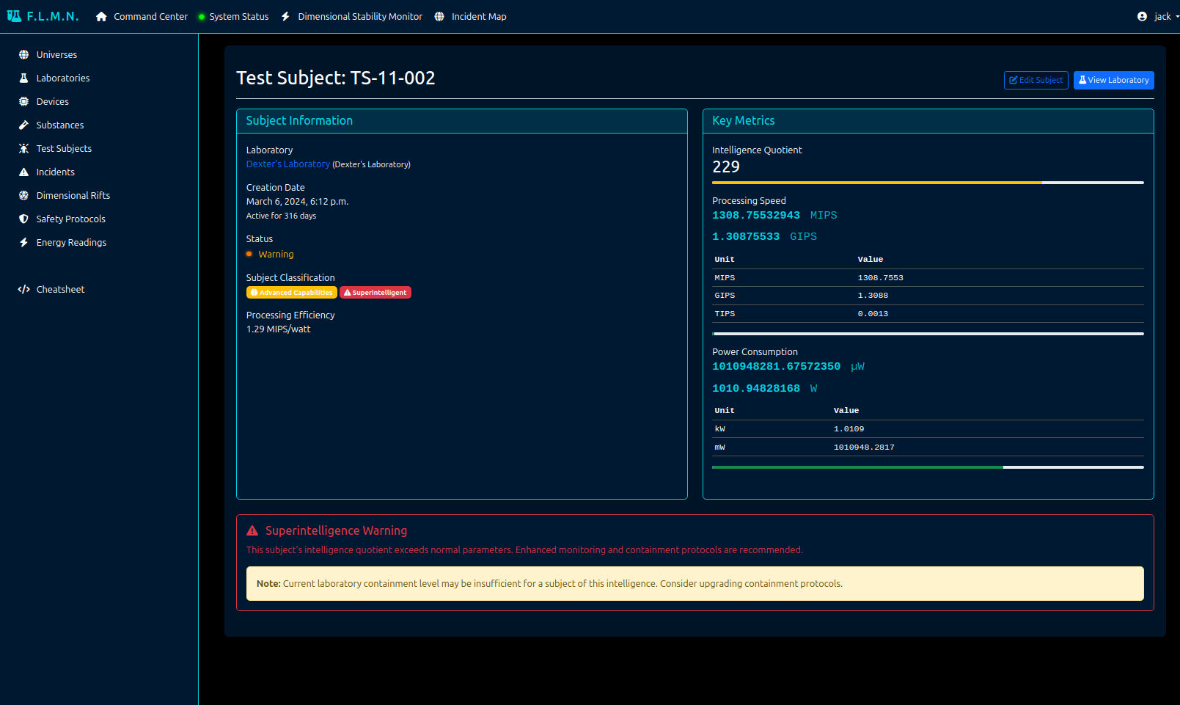1180x705 pixels.
Task: Click the Active for 316 days text
Action: click(x=281, y=216)
